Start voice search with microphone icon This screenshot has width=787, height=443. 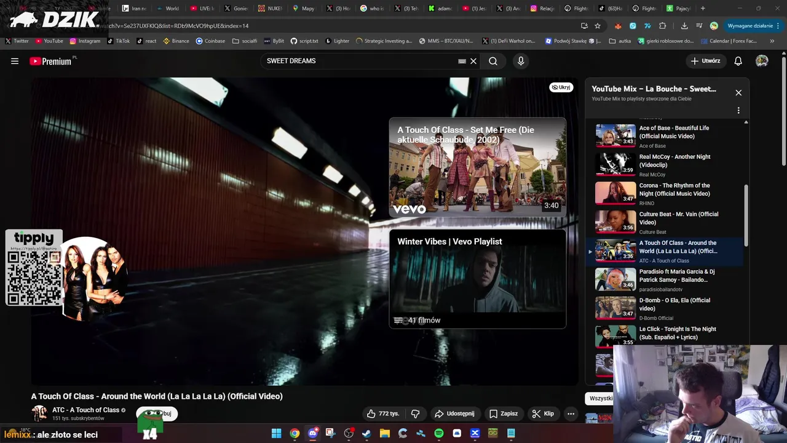pyautogui.click(x=521, y=61)
